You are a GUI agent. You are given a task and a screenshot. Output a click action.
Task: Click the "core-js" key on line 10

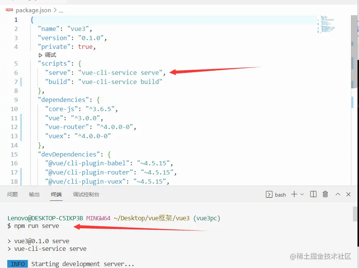coord(61,109)
